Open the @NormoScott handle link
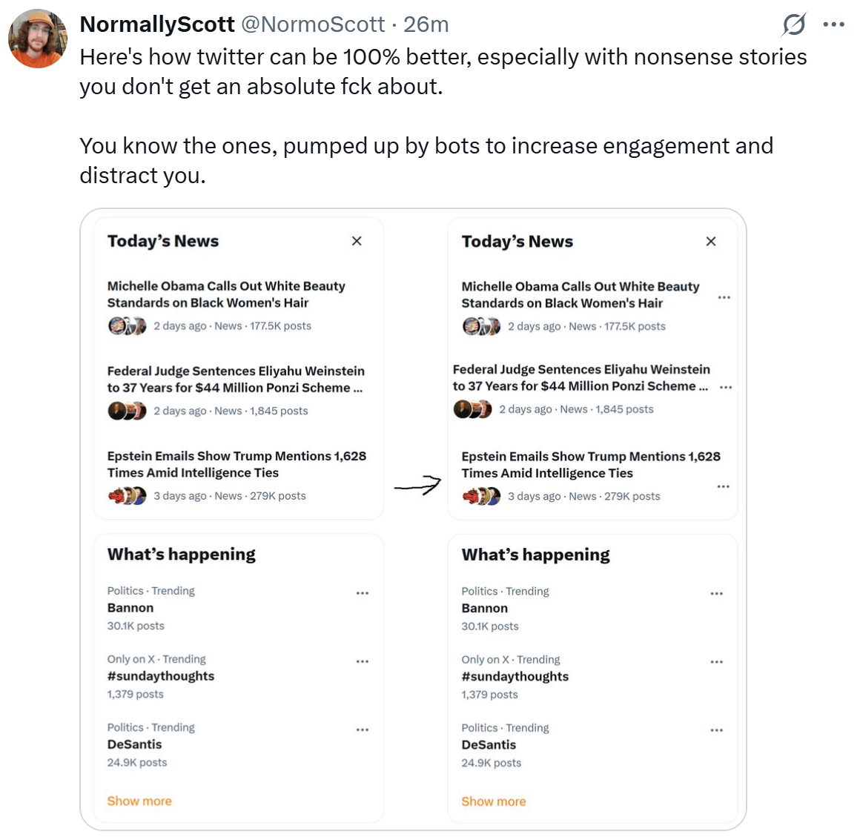 313,24
